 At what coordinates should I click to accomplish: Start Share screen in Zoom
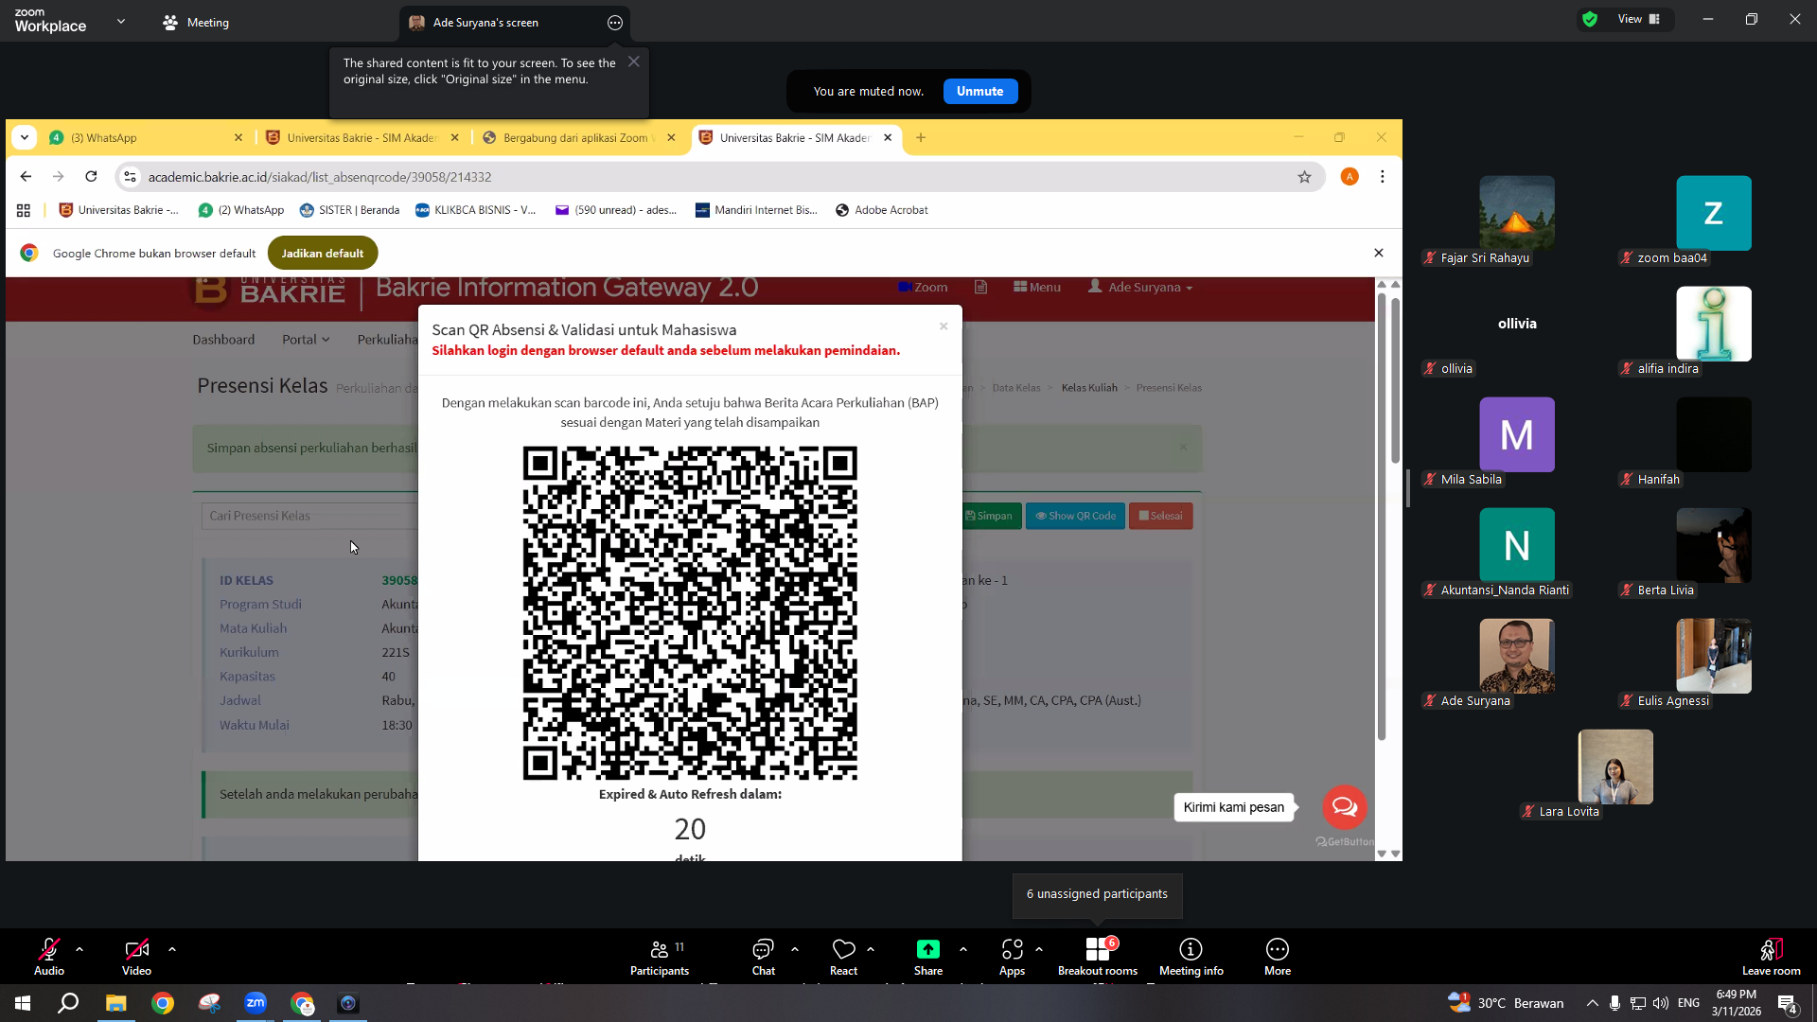[x=928, y=957]
